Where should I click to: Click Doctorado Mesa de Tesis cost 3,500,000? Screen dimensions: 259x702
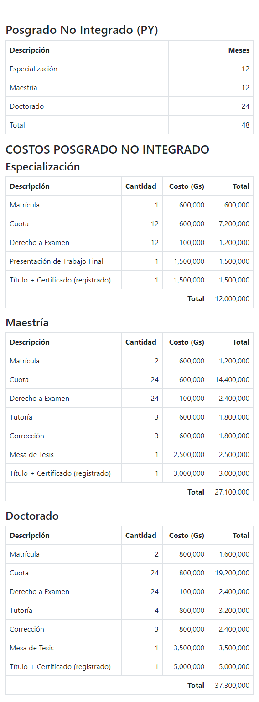click(x=189, y=648)
